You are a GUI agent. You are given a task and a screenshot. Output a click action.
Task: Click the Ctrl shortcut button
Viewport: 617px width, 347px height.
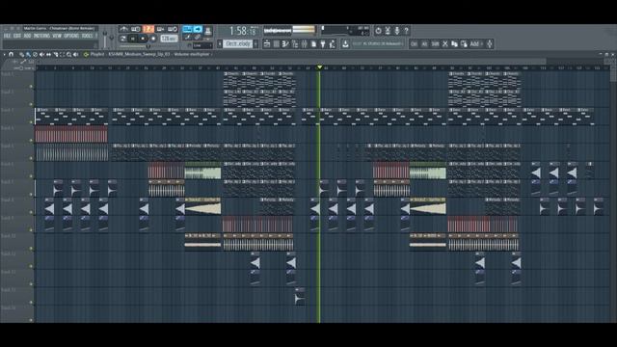tap(414, 44)
